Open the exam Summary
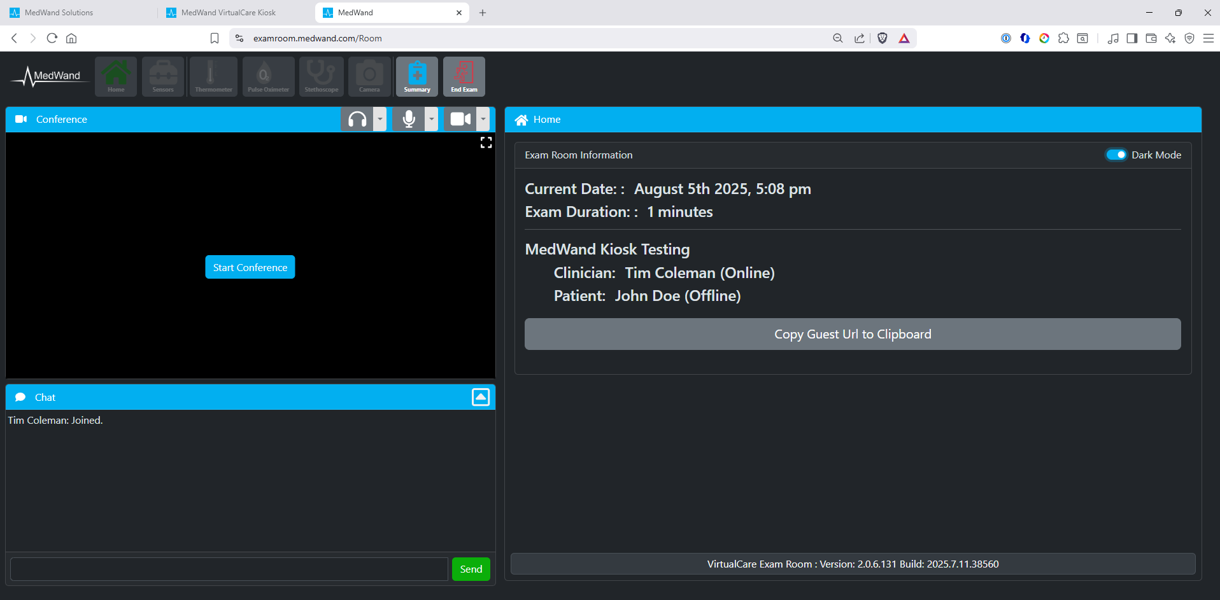The width and height of the screenshot is (1220, 600). point(417,76)
